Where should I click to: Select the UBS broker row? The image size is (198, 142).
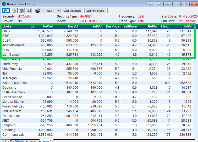[97, 50]
